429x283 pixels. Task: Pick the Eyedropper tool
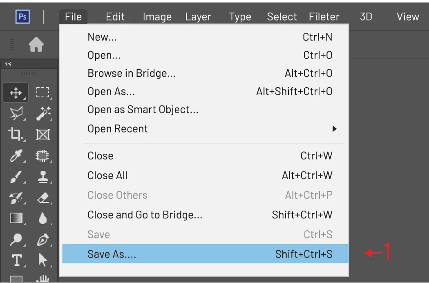tap(16, 155)
